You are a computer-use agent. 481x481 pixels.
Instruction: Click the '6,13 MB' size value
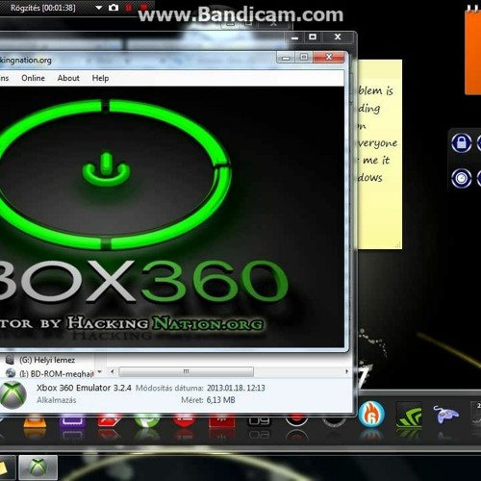click(x=220, y=400)
